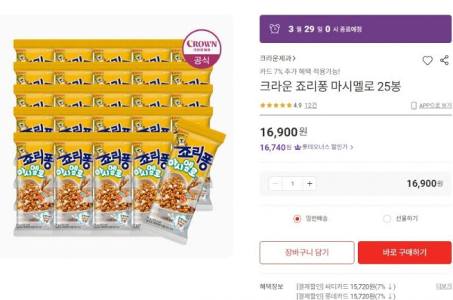
Task: Open the 크라운제과 brand chevron link
Action: pyautogui.click(x=278, y=59)
